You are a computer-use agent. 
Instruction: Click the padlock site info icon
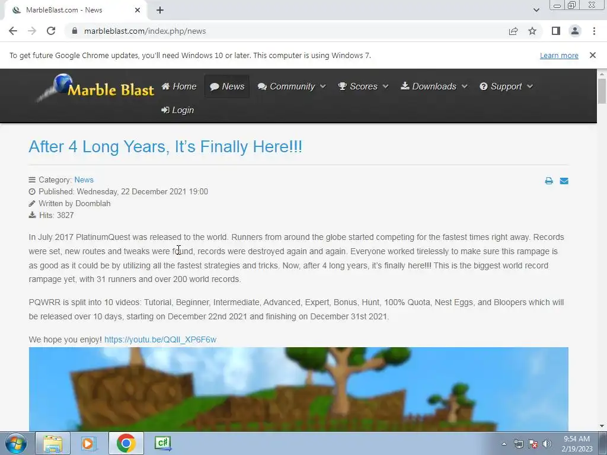click(74, 31)
